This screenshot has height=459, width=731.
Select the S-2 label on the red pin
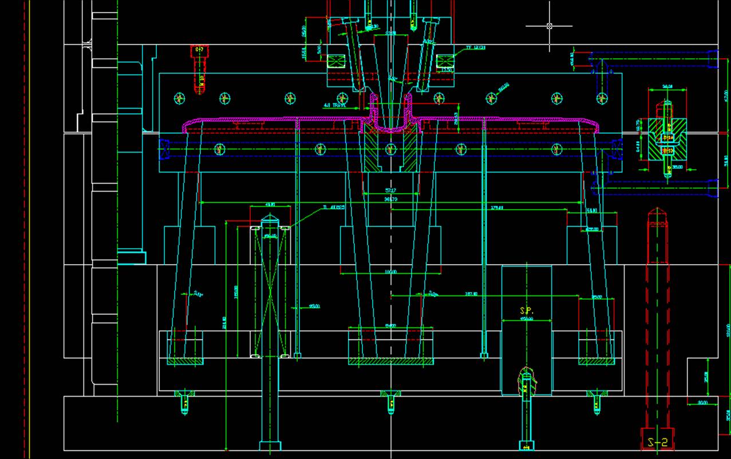click(x=658, y=442)
